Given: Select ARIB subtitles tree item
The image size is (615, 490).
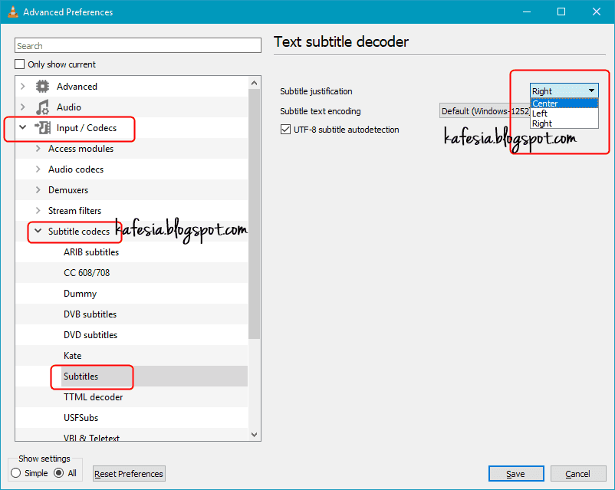Looking at the screenshot, I should (x=91, y=252).
